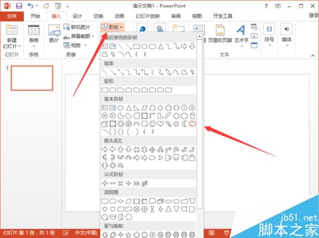Screen dimensions: 319x238
Task: Click the Help question mark icon
Action: point(266,6)
